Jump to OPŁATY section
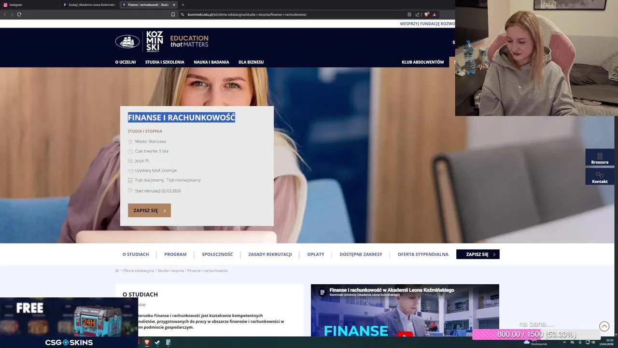Image resolution: width=618 pixels, height=348 pixels. point(316,254)
